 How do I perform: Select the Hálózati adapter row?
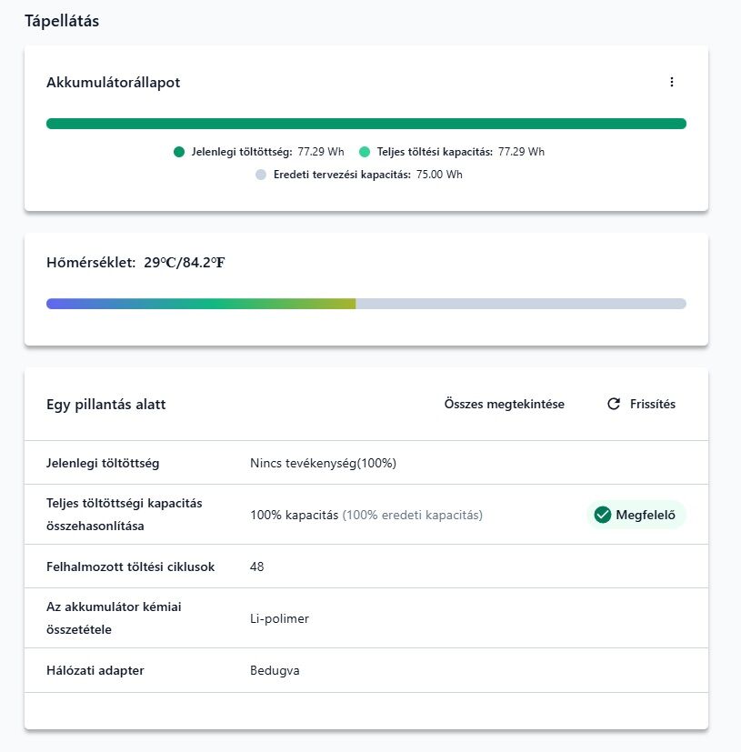pyautogui.click(x=365, y=670)
